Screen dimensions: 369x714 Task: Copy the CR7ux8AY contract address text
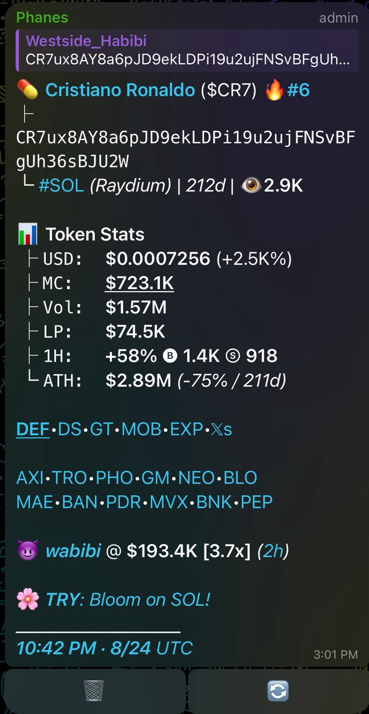[x=185, y=150]
